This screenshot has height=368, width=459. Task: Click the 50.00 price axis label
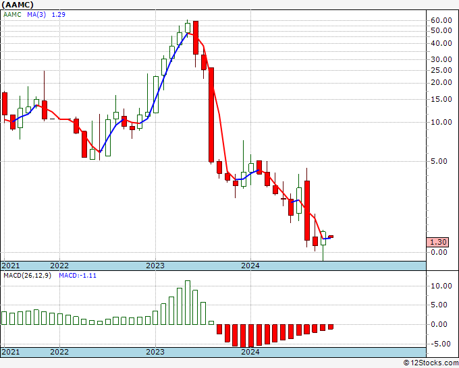pos(441,30)
